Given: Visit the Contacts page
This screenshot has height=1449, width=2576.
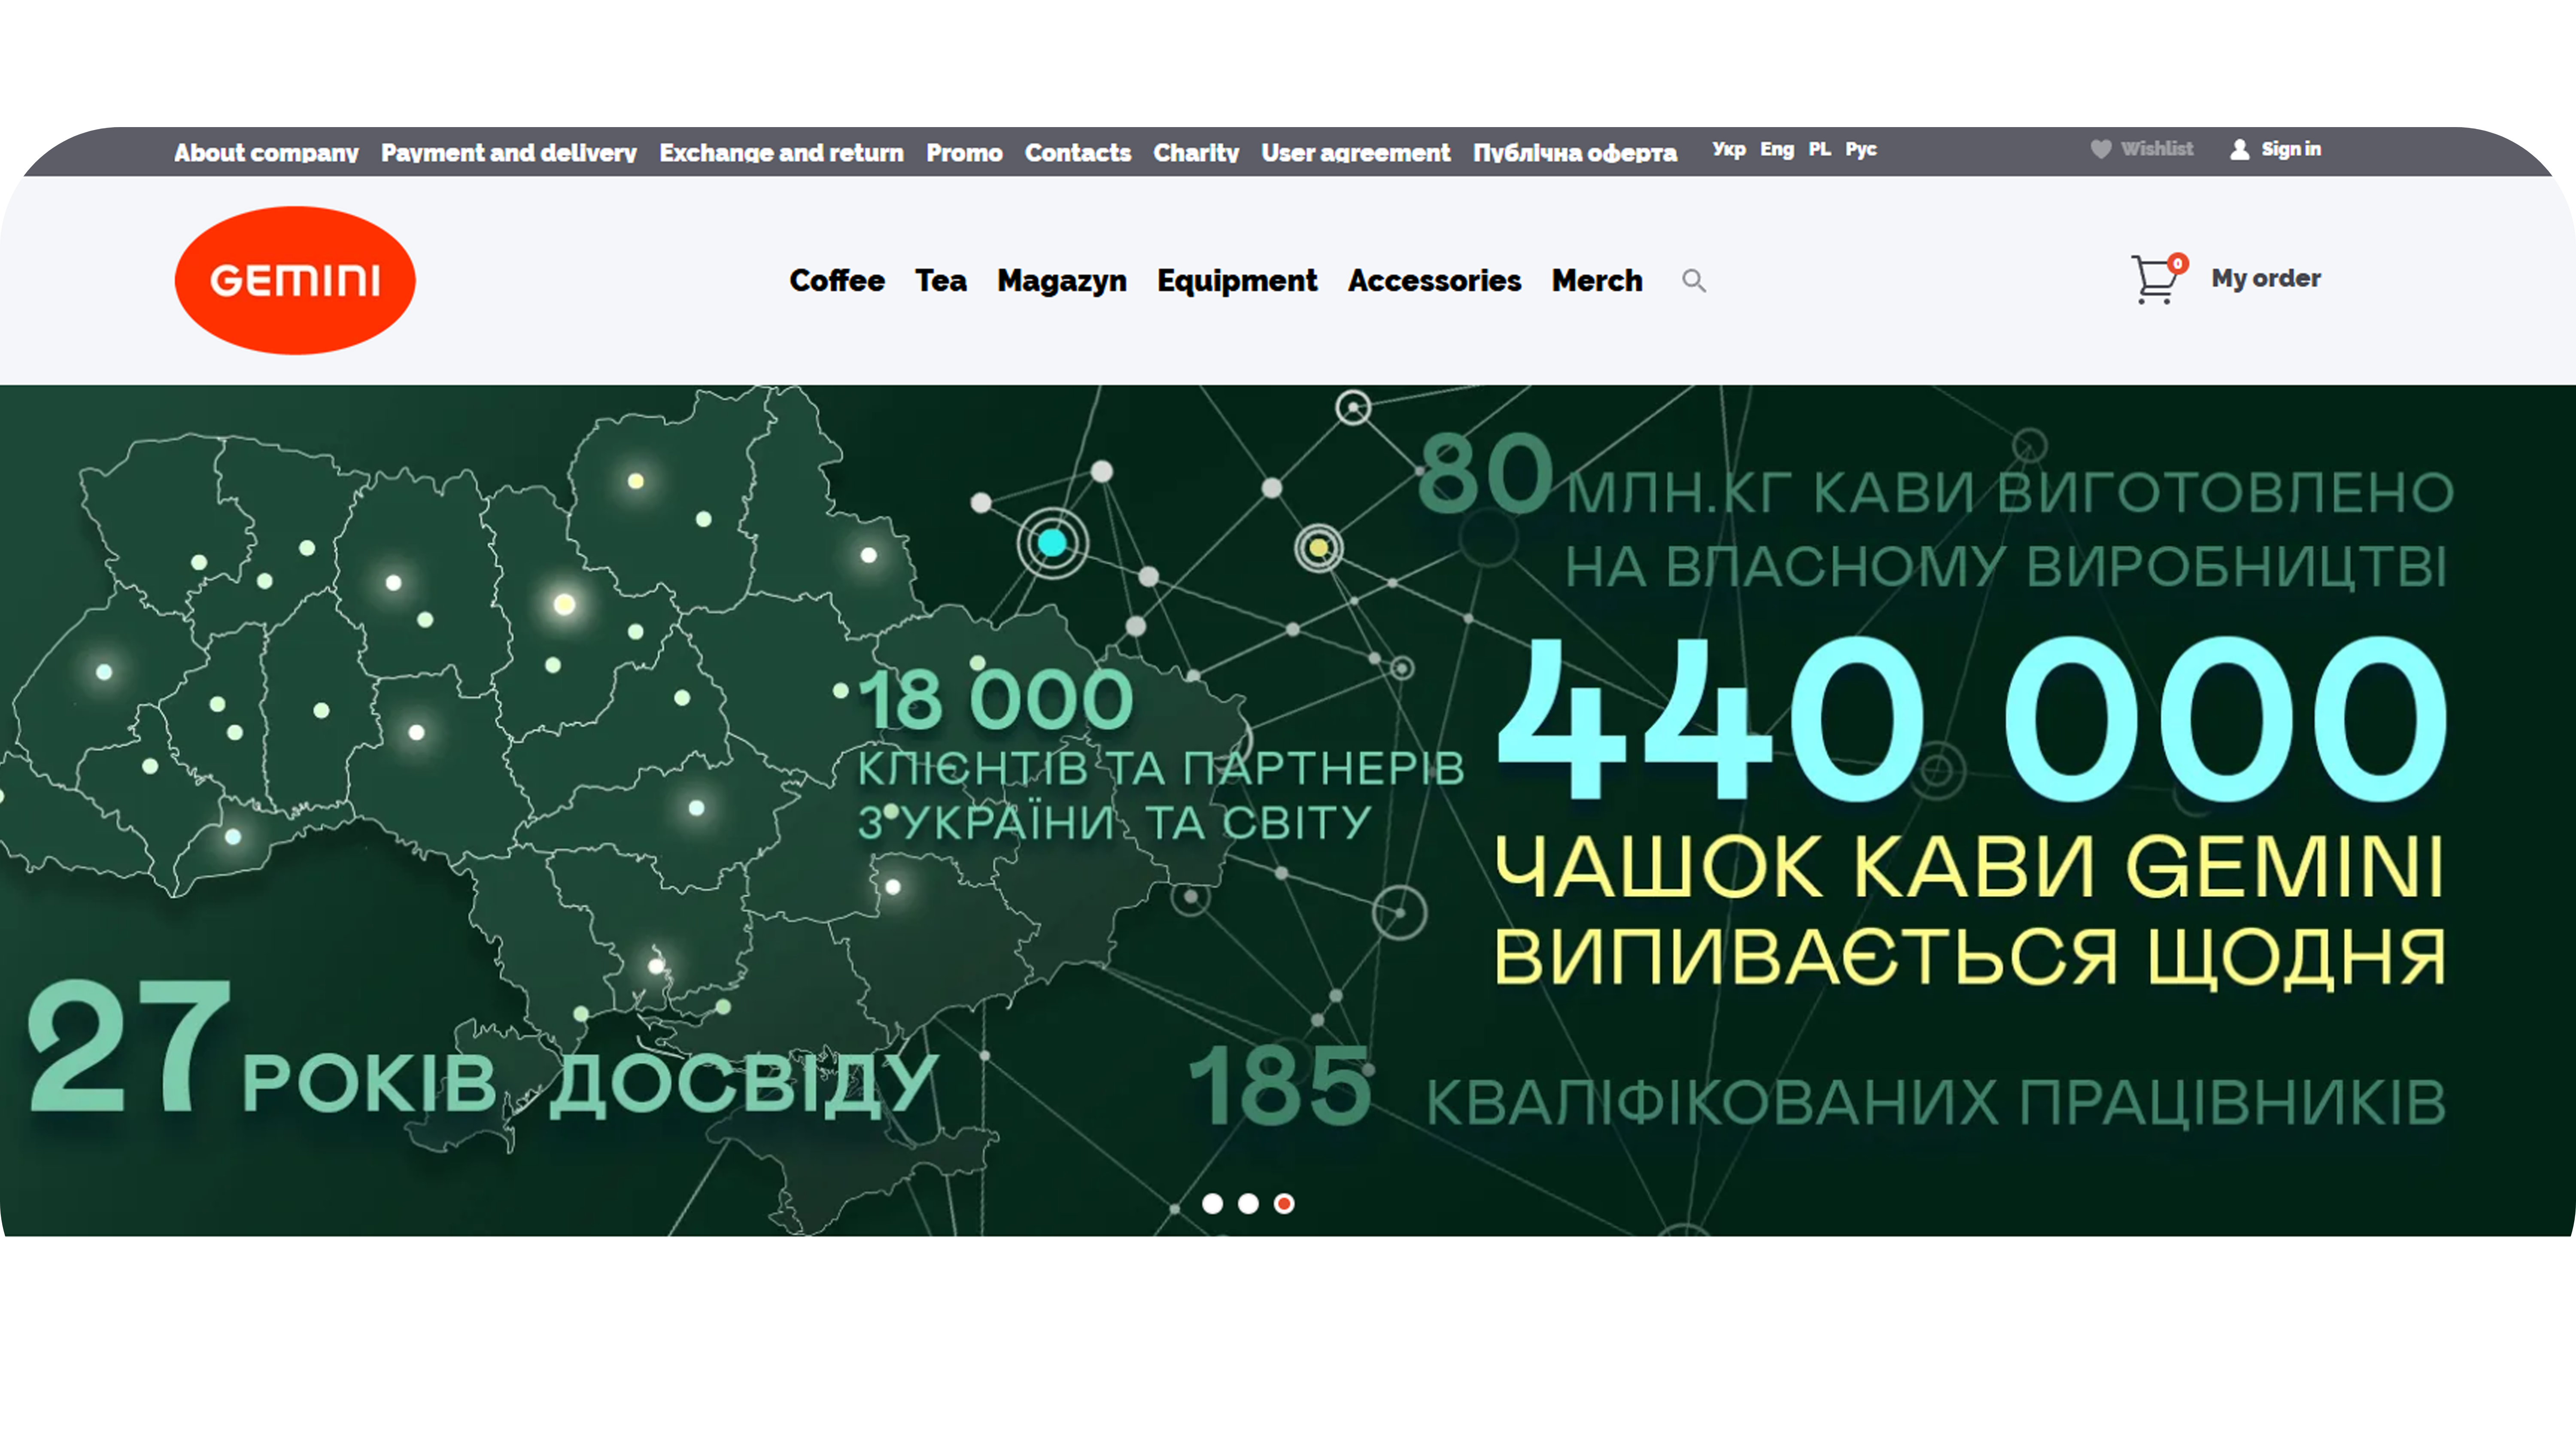Looking at the screenshot, I should 1078,152.
